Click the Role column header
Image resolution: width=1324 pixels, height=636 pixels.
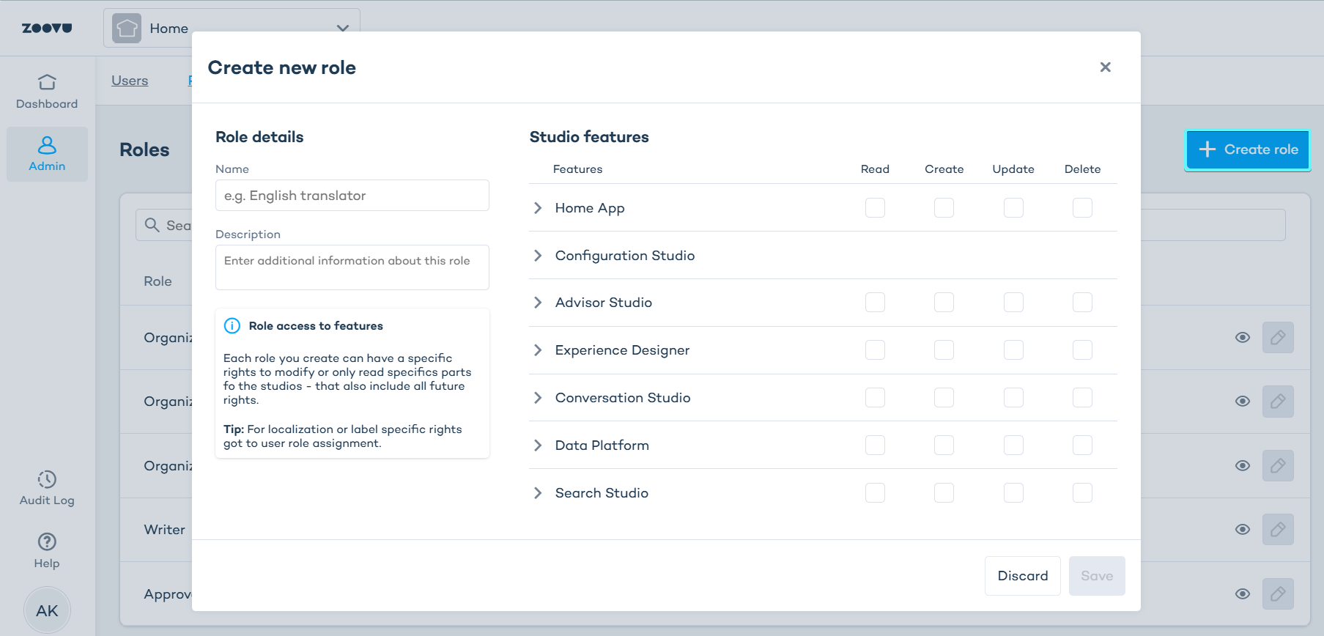[158, 281]
